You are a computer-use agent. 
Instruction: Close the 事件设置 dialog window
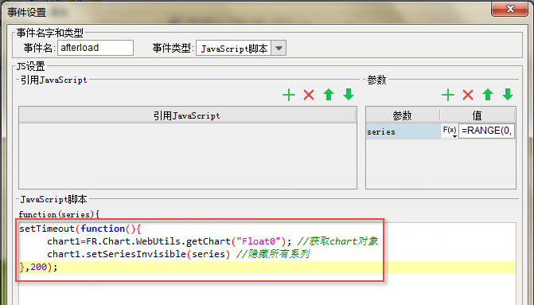(x=509, y=9)
